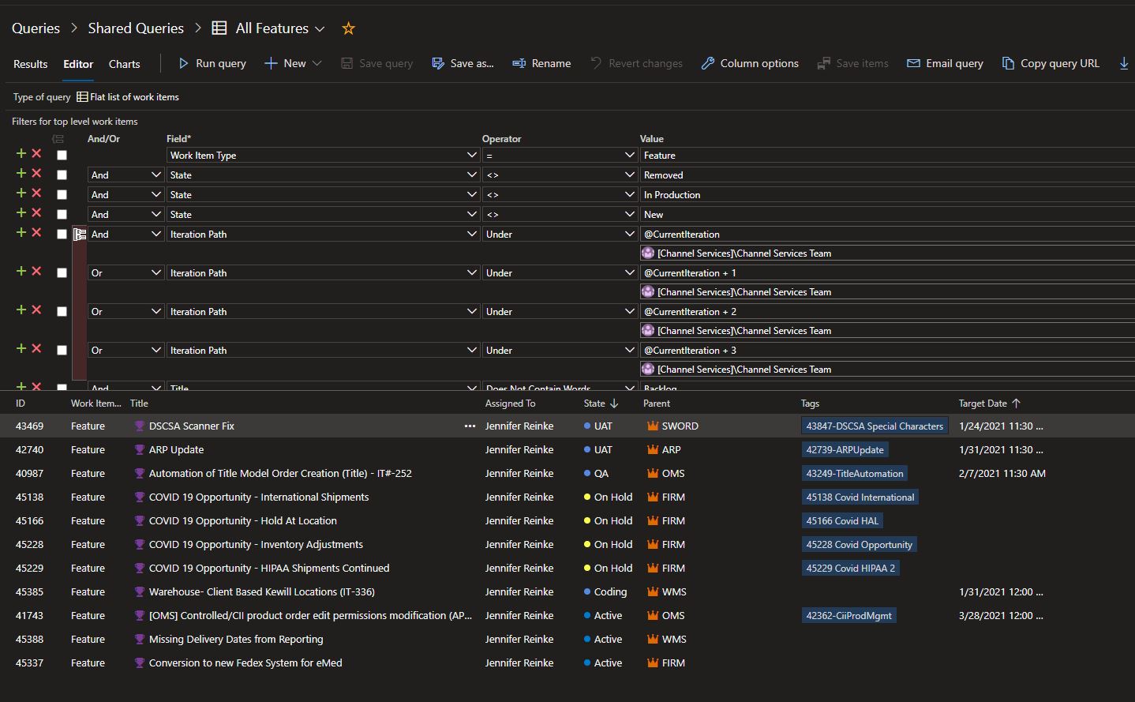
Task: Add the All Features query to favorites
Action: point(348,28)
